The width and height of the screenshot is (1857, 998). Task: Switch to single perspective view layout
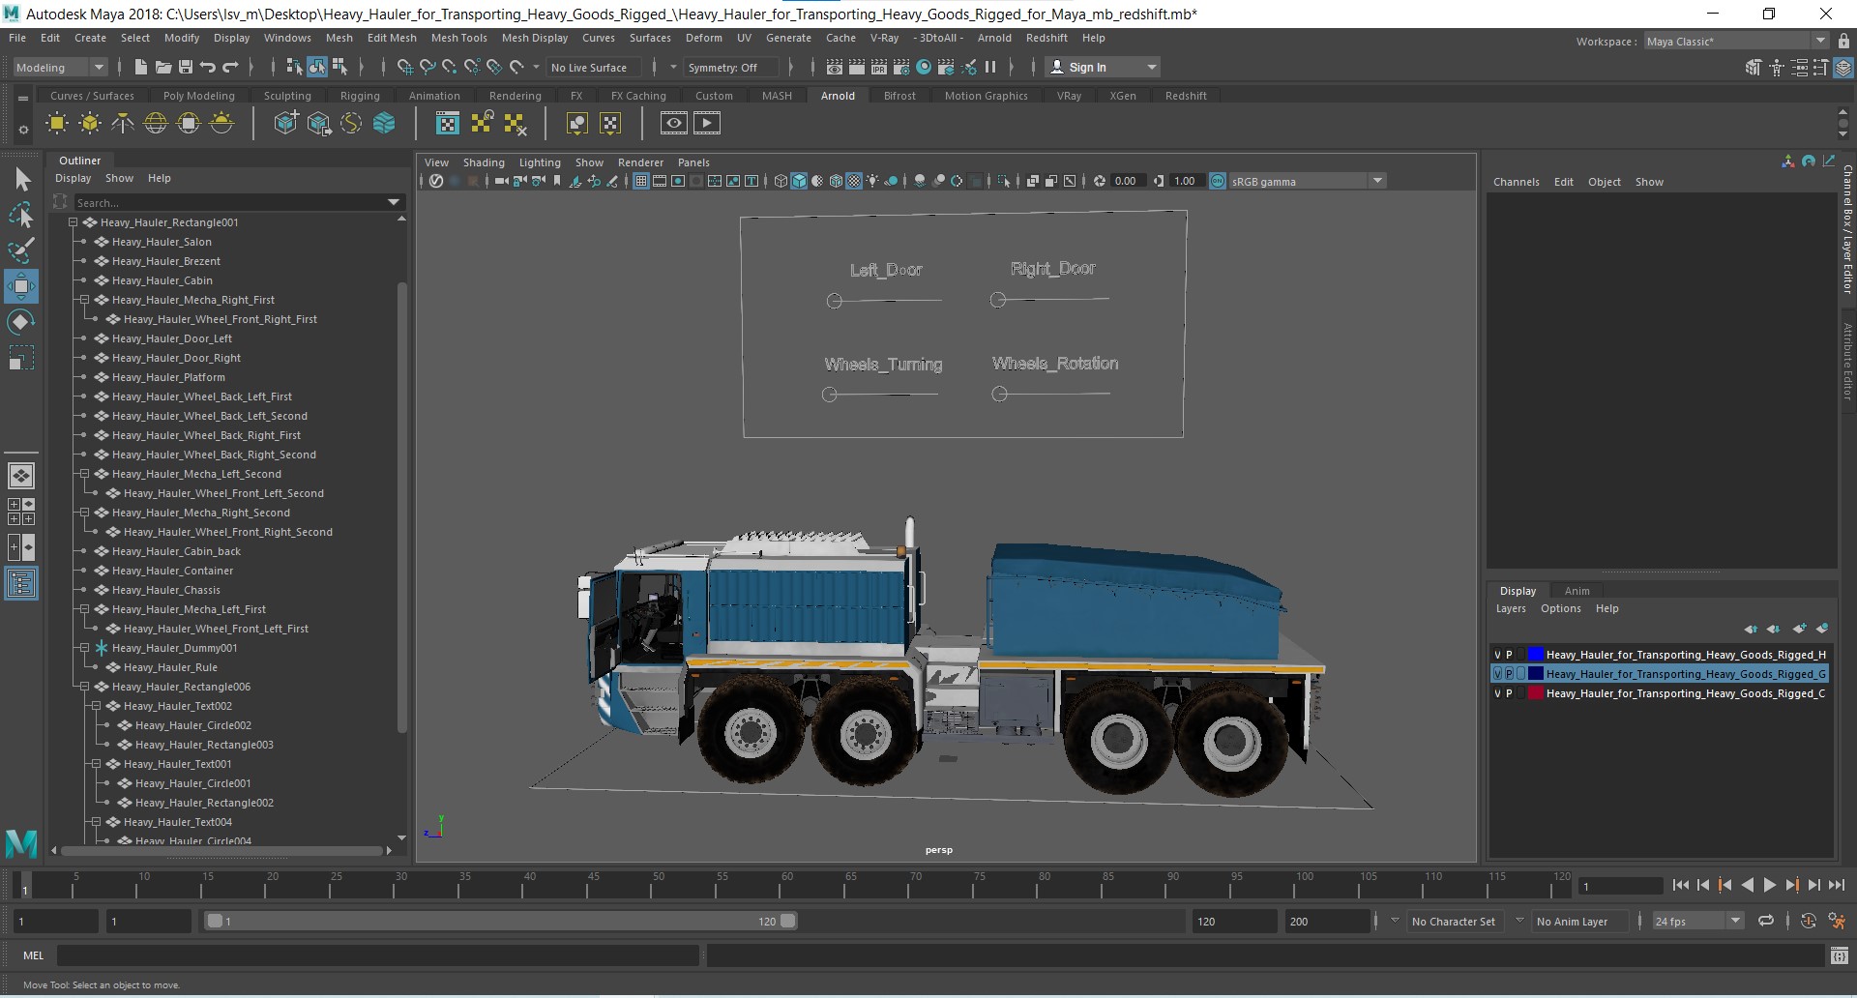coord(21,476)
